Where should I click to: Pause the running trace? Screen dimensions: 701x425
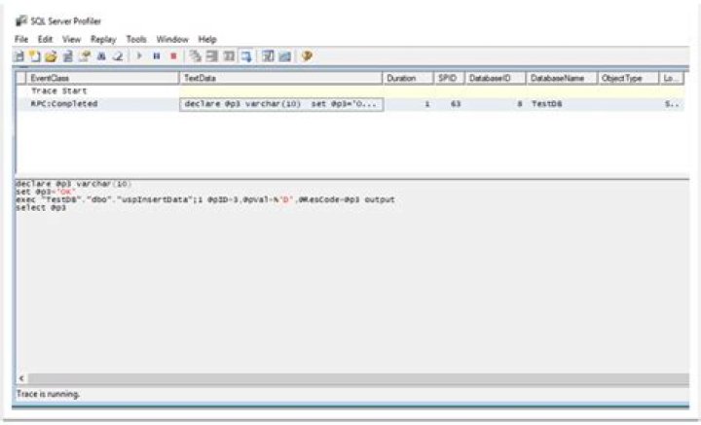pos(157,56)
